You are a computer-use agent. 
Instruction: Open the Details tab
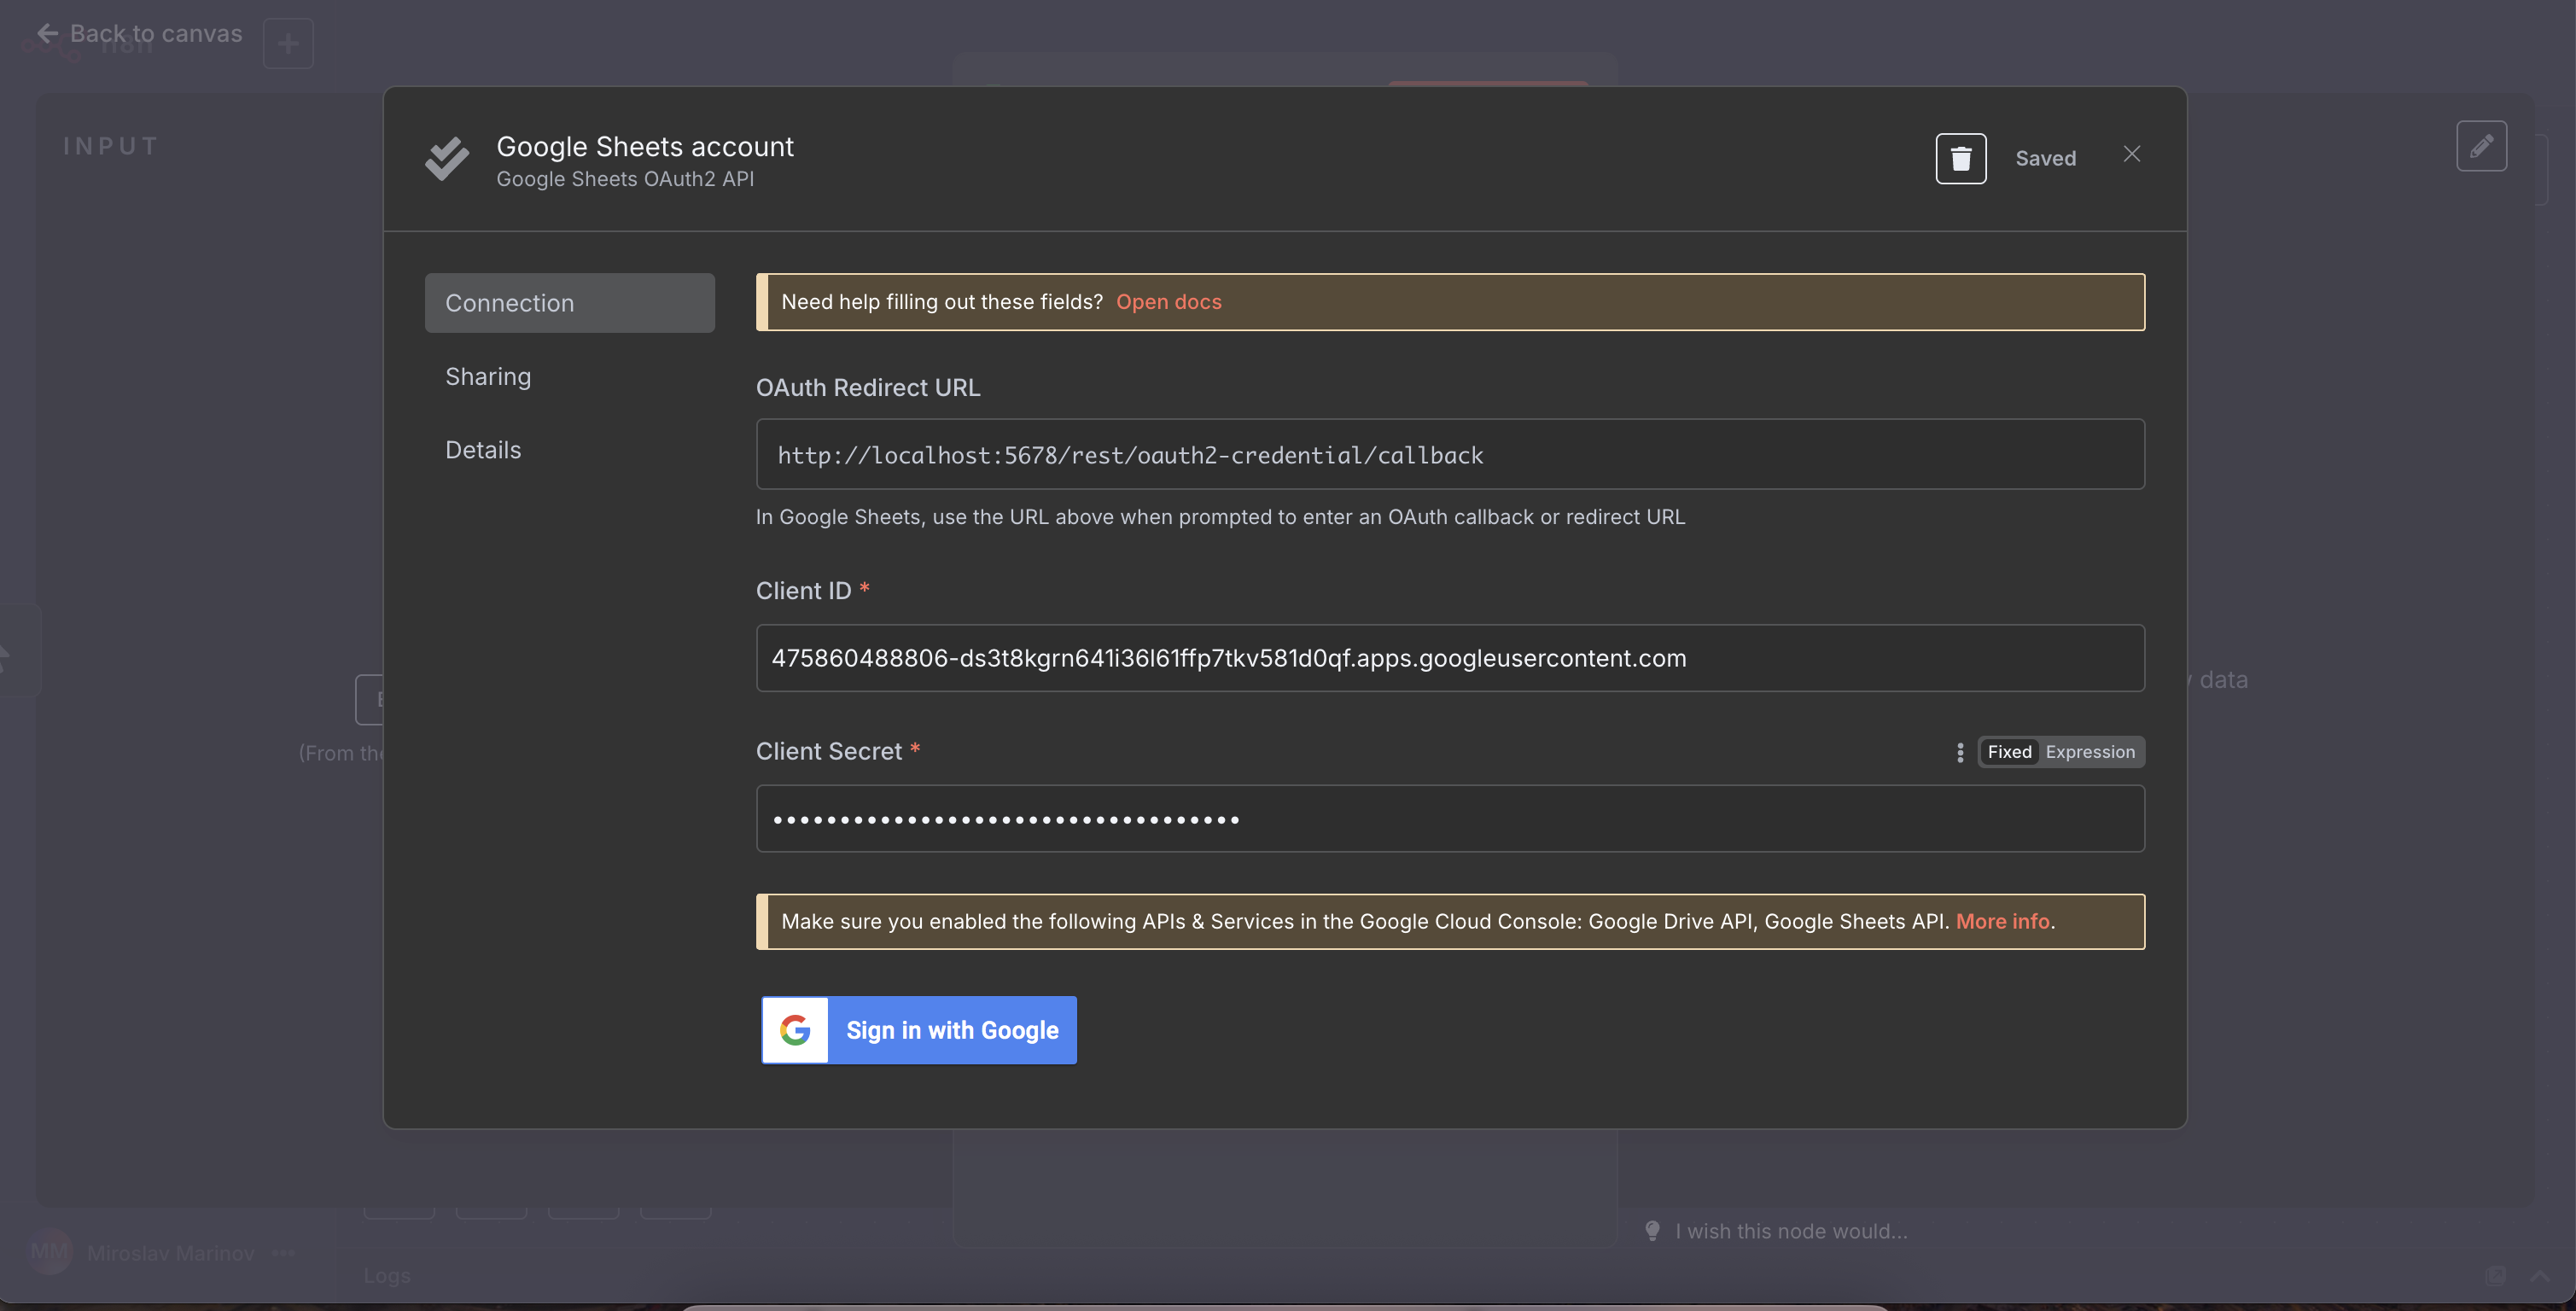tap(483, 450)
